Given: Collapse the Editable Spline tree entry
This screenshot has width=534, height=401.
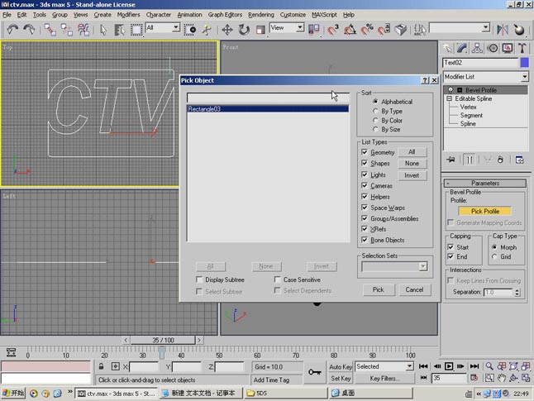Looking at the screenshot, I should click(450, 98).
